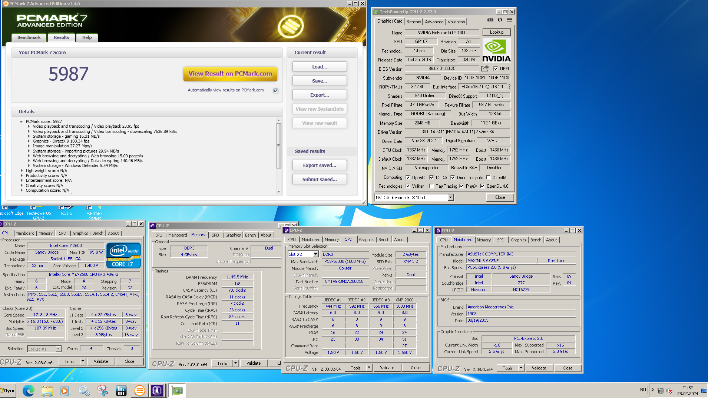The image size is (708, 398).
Task: Click the Load... button
Action: tap(320, 67)
